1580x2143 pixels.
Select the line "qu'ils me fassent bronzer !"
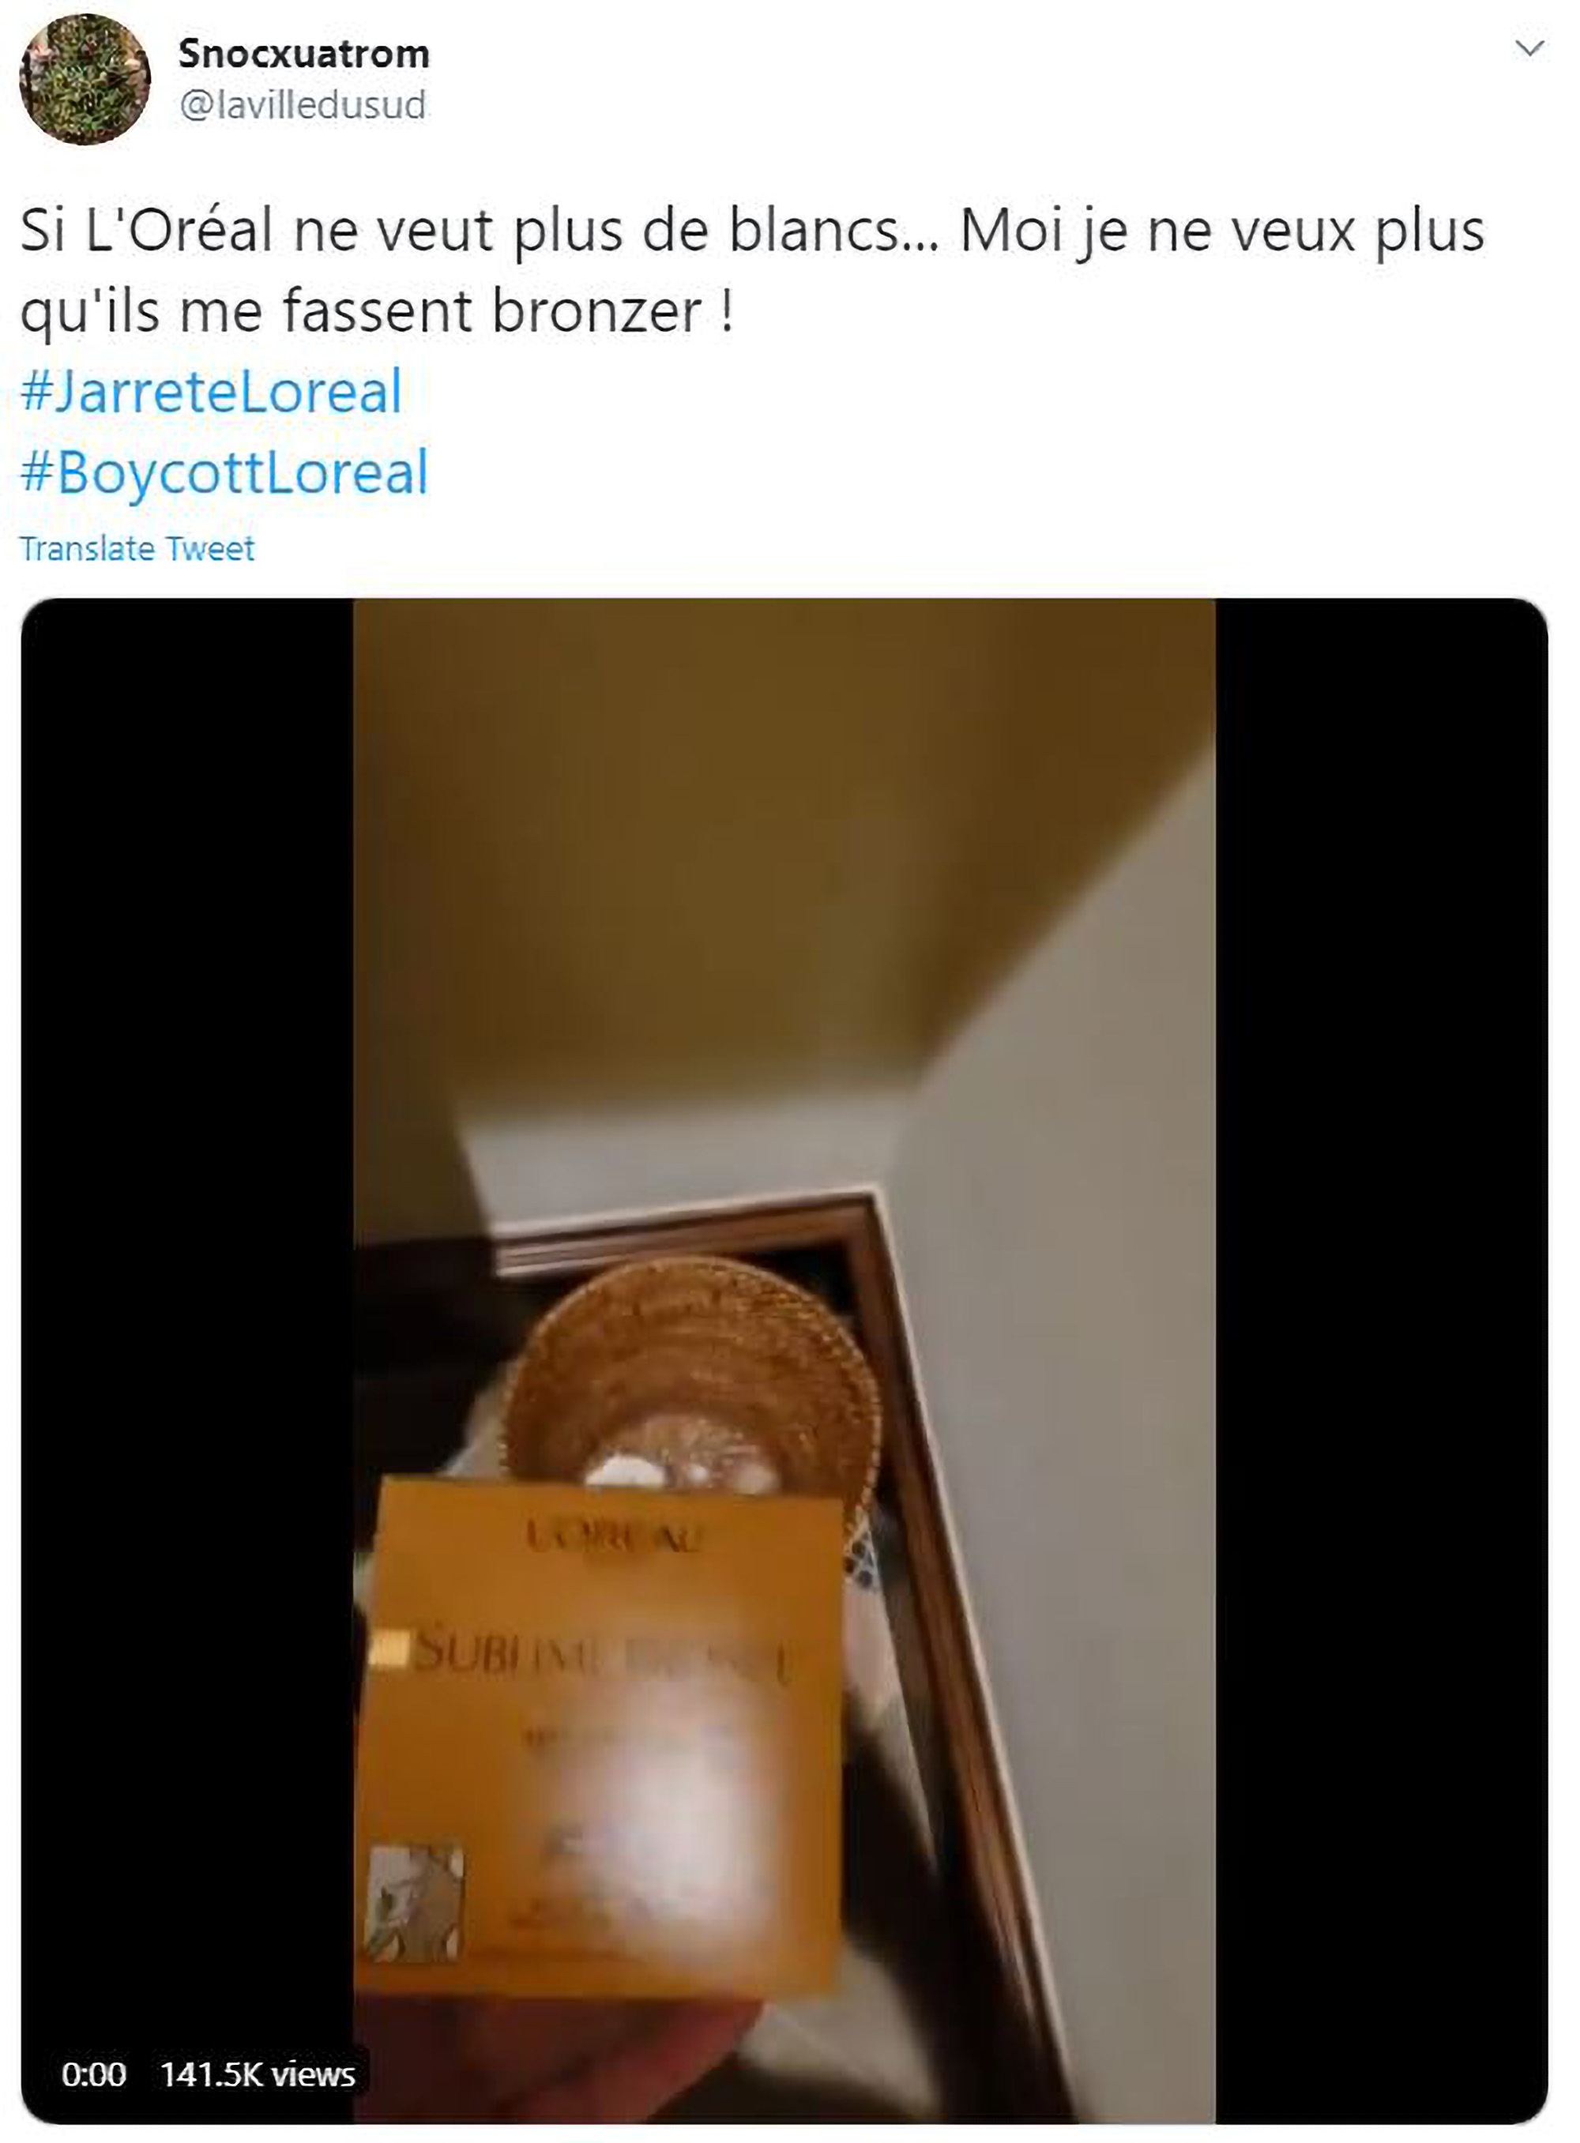(x=378, y=312)
